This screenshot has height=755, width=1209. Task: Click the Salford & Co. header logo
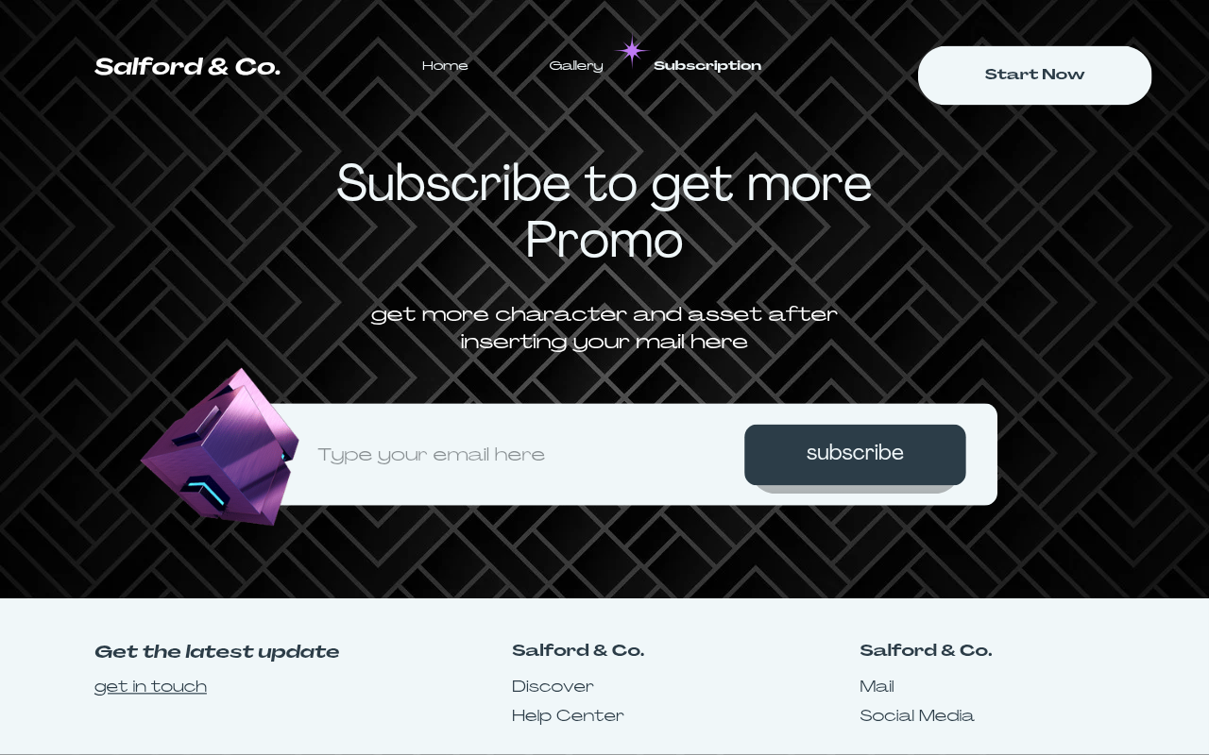187,67
